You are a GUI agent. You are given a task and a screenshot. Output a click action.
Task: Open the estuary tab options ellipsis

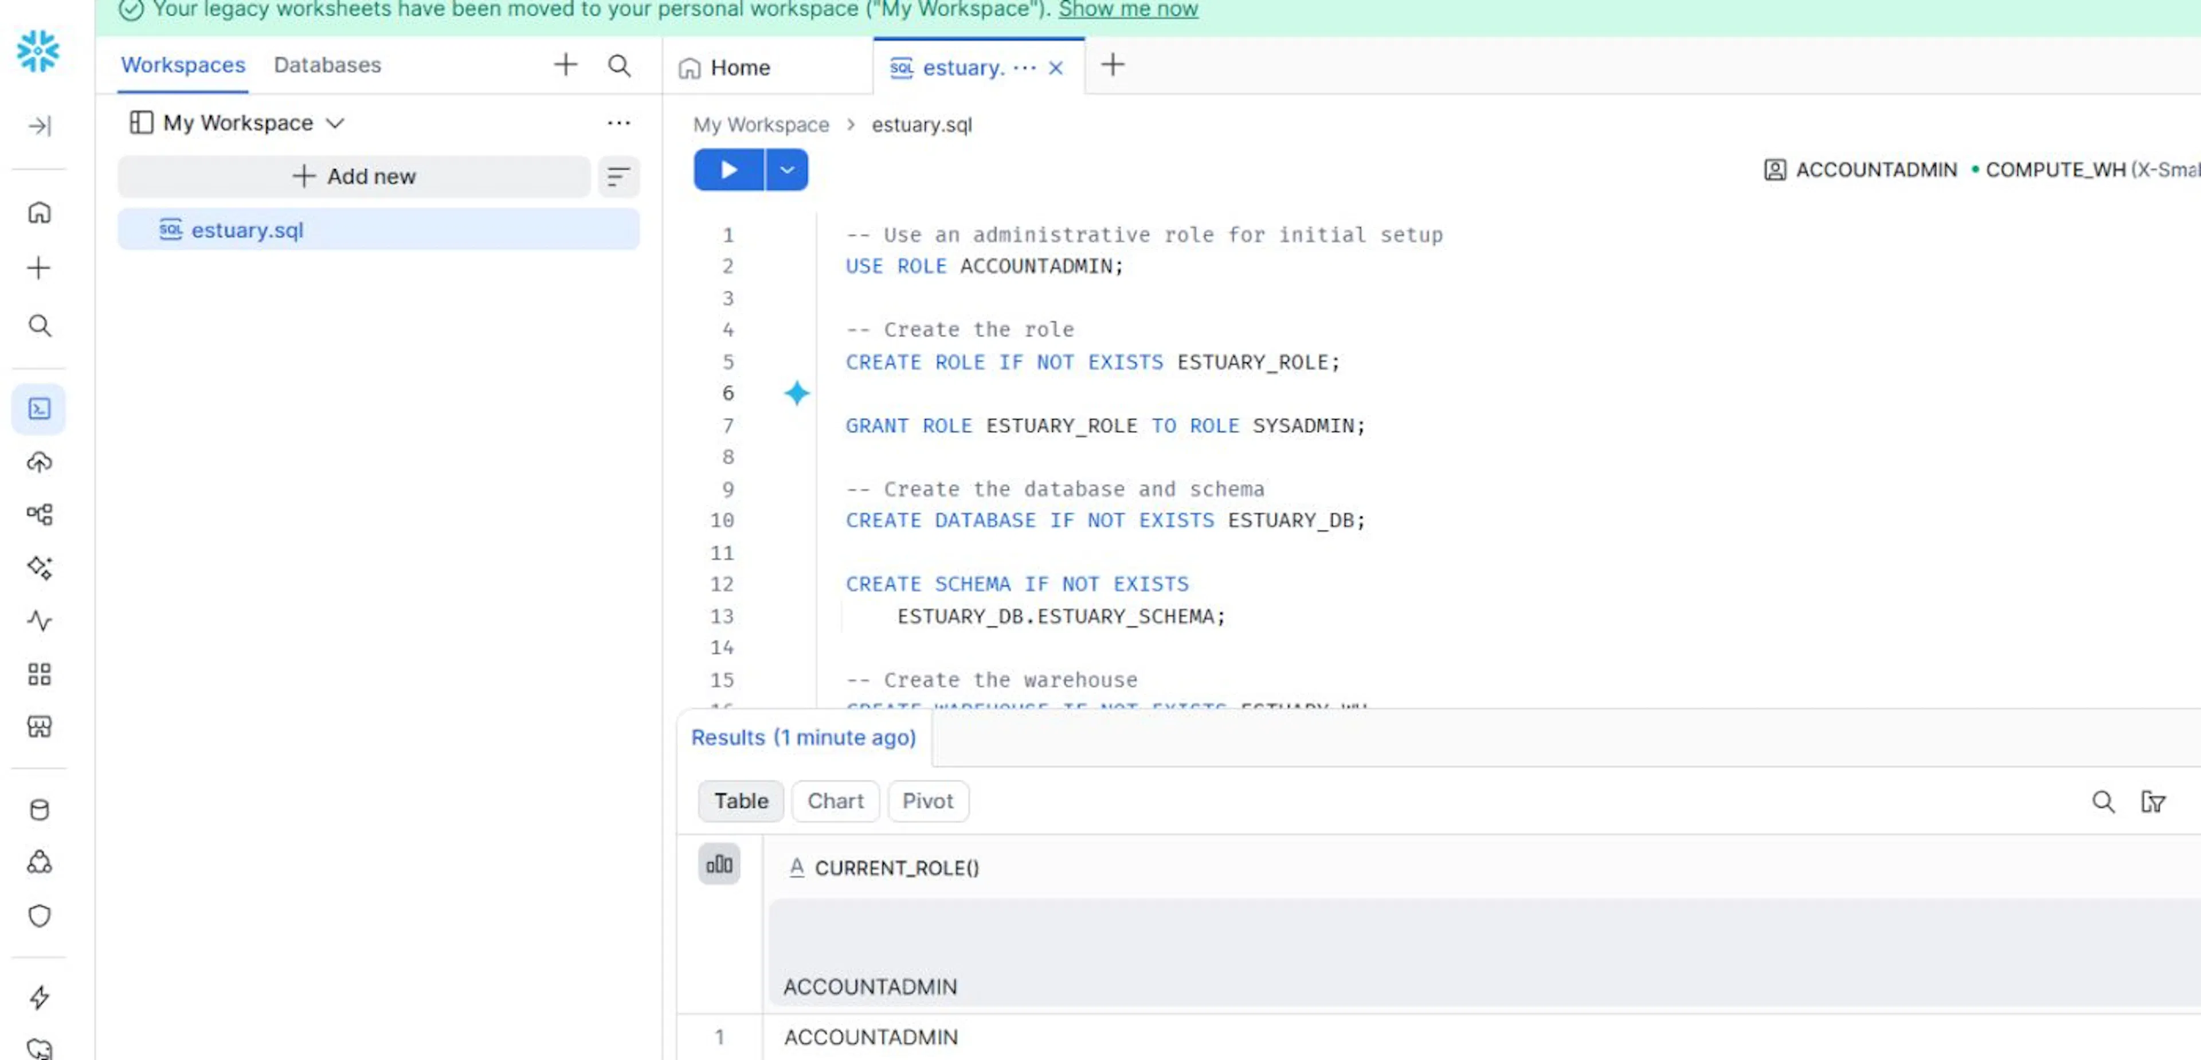1024,68
